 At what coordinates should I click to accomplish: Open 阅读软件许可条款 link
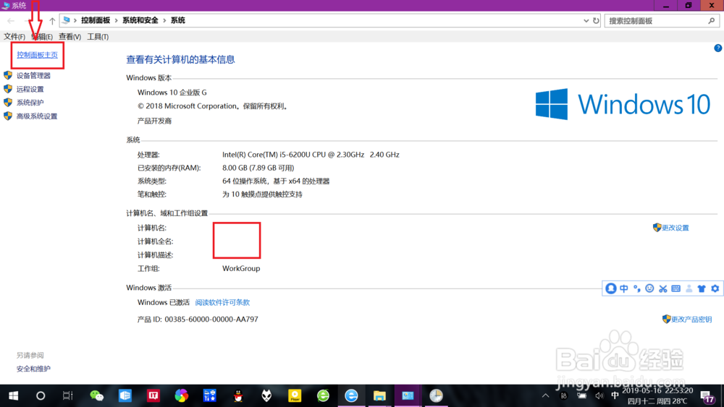[222, 302]
